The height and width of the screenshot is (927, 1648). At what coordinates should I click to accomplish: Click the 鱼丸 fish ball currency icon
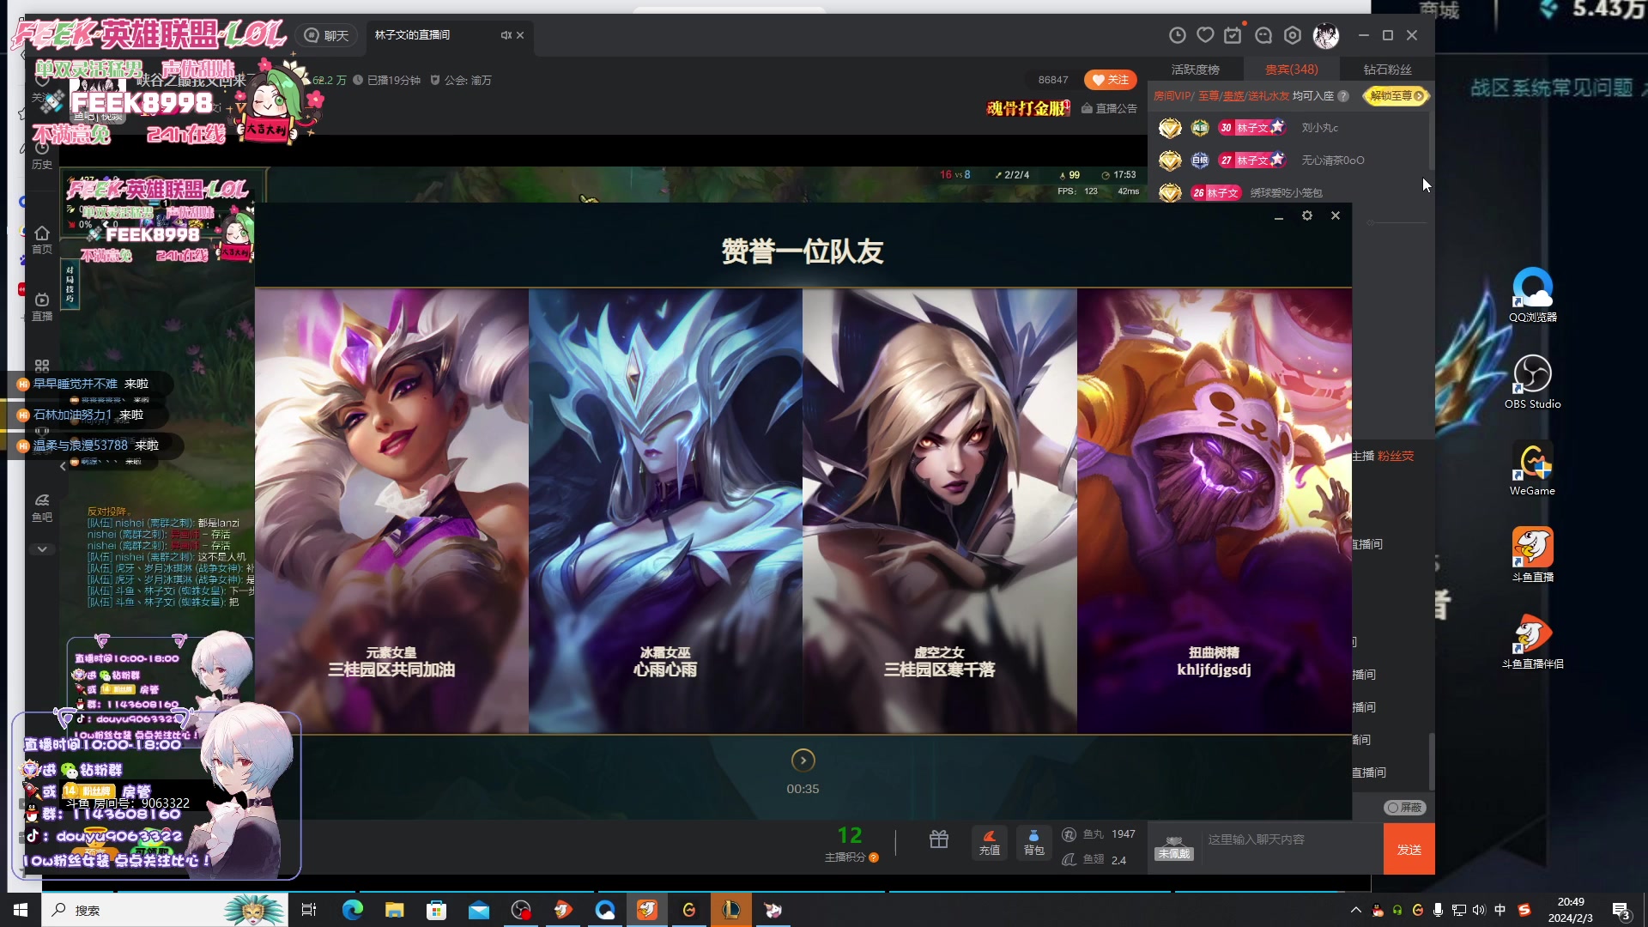point(1069,834)
